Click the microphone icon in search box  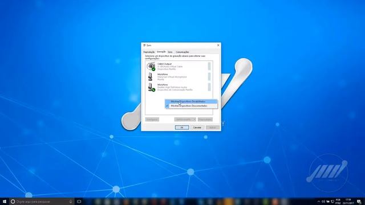pos(71,202)
